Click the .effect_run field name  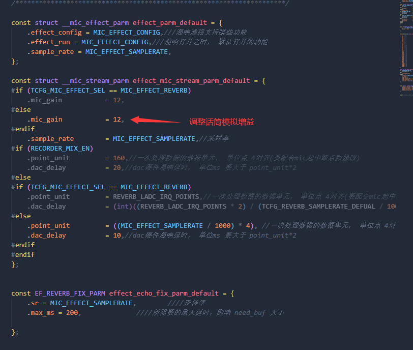[49, 42]
